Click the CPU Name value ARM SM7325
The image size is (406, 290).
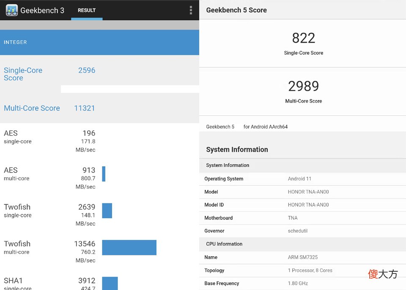[303, 257]
